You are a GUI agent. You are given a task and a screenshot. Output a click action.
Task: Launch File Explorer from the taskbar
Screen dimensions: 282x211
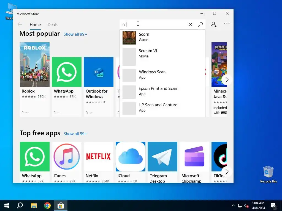click(x=34, y=206)
